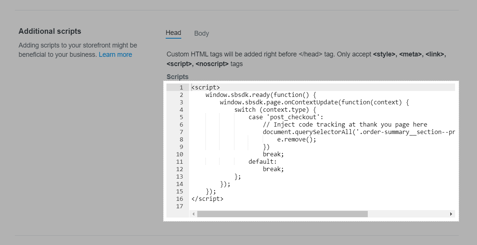Click the document.querySelectorAll code line

[x=358, y=132]
